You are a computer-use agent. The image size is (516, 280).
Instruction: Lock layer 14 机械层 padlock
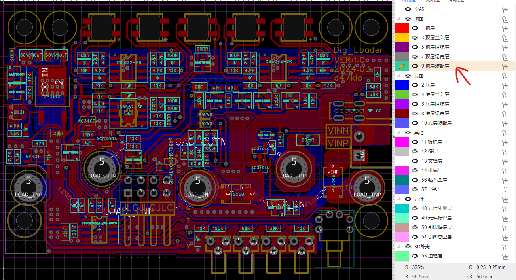(505, 171)
